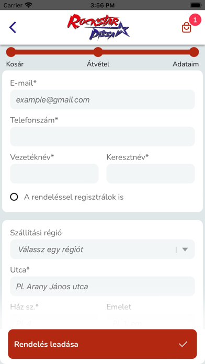Image resolution: width=205 pixels, height=364 pixels.
Task: Tap the back arrow icon
Action: tap(13, 27)
